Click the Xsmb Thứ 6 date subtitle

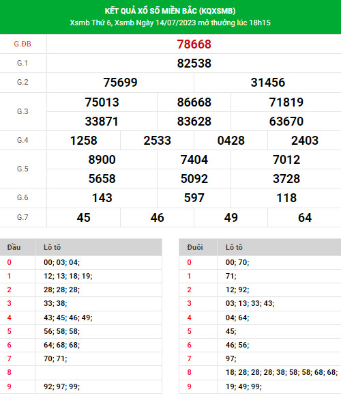click(x=170, y=23)
